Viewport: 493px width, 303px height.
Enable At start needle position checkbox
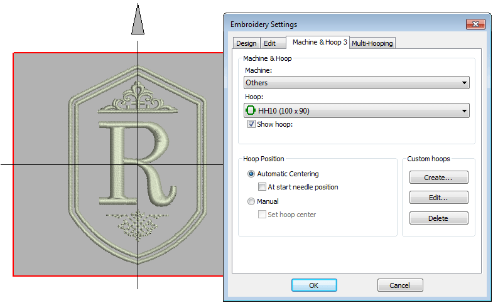pyautogui.click(x=263, y=187)
